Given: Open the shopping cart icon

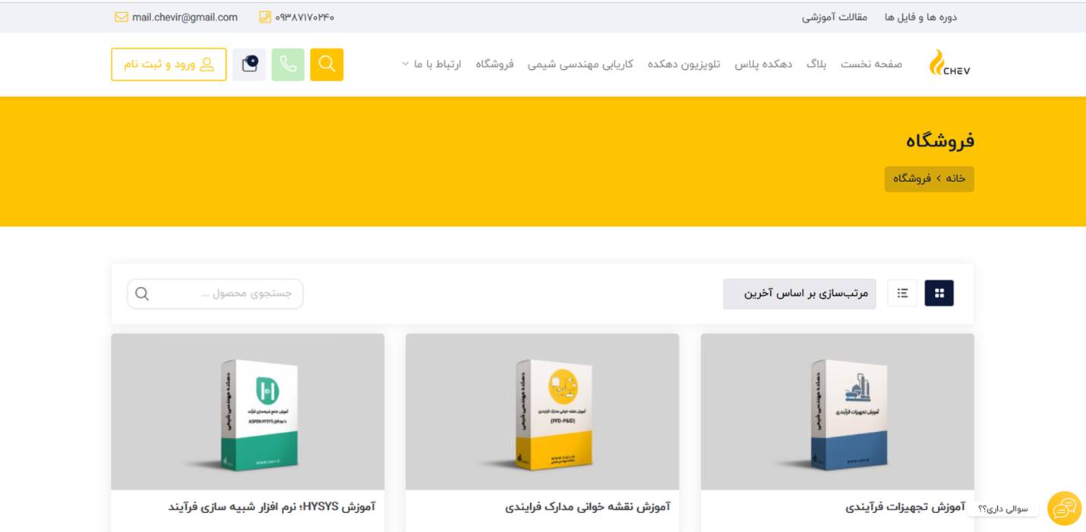Looking at the screenshot, I should (x=249, y=65).
